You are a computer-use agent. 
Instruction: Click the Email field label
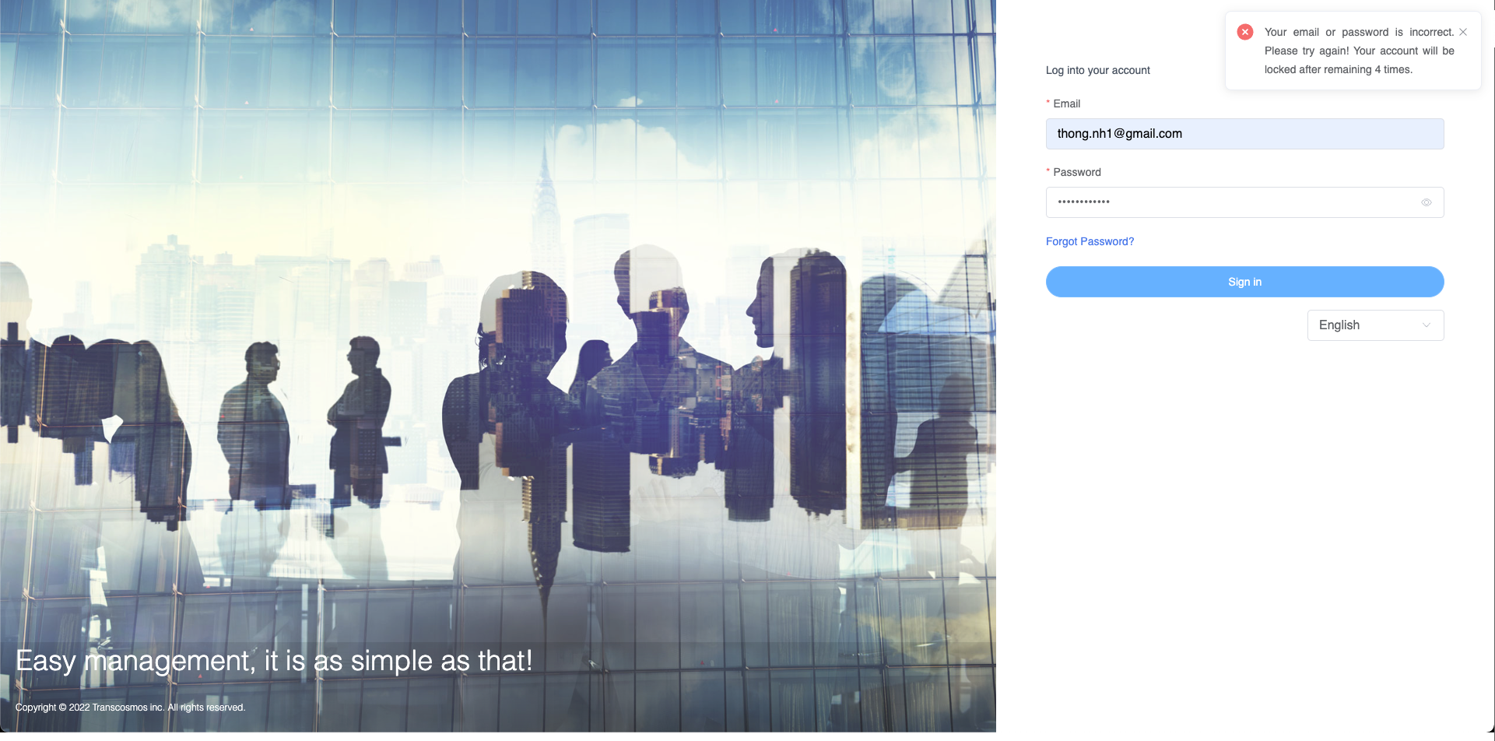point(1066,104)
